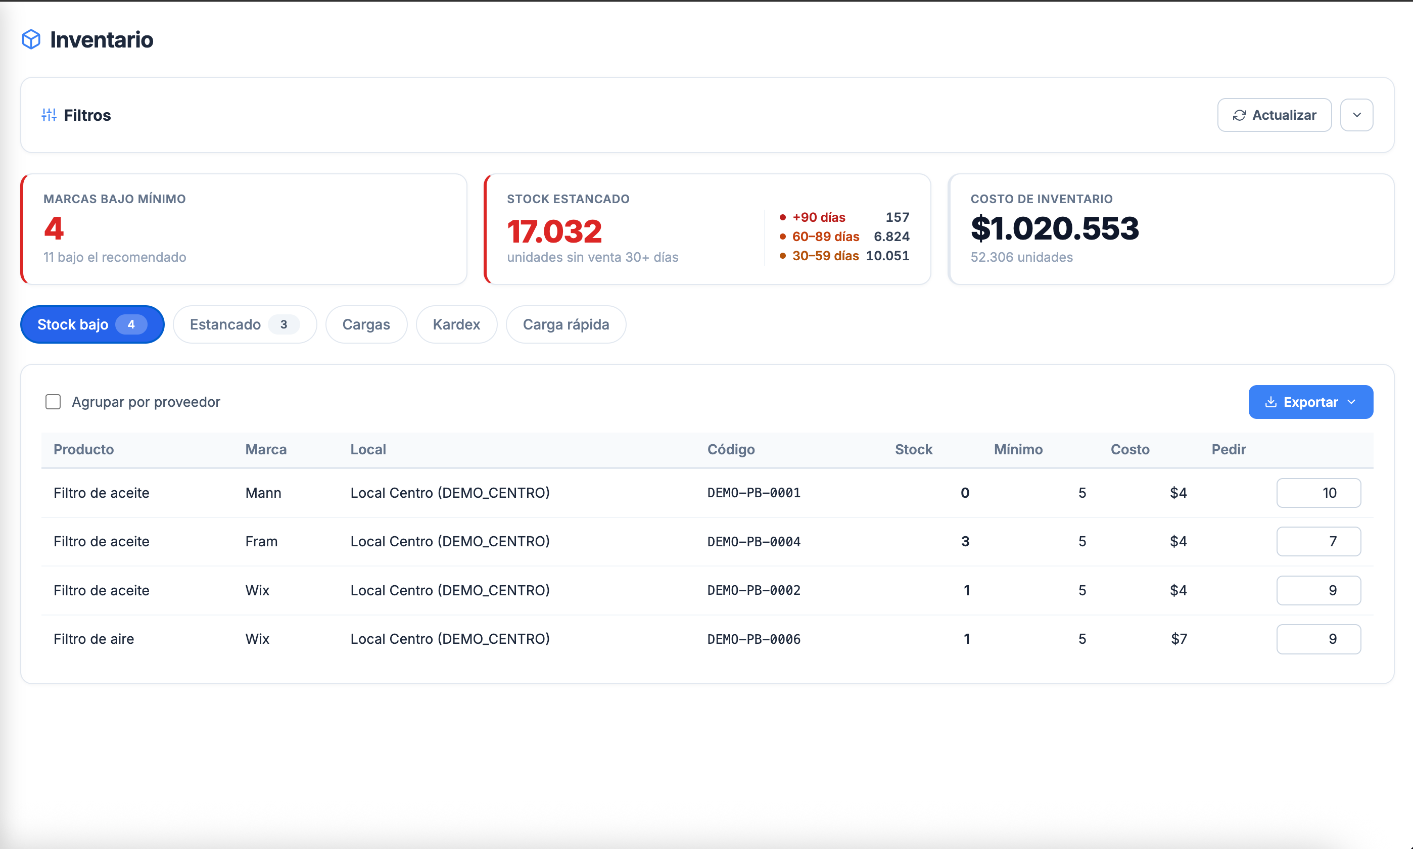Click the Actualizar button
Viewport: 1413px width, 849px height.
(x=1274, y=115)
